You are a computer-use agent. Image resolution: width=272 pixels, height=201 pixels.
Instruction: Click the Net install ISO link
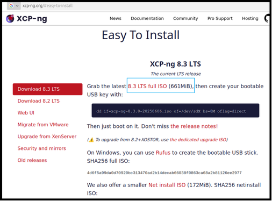coord(167,185)
